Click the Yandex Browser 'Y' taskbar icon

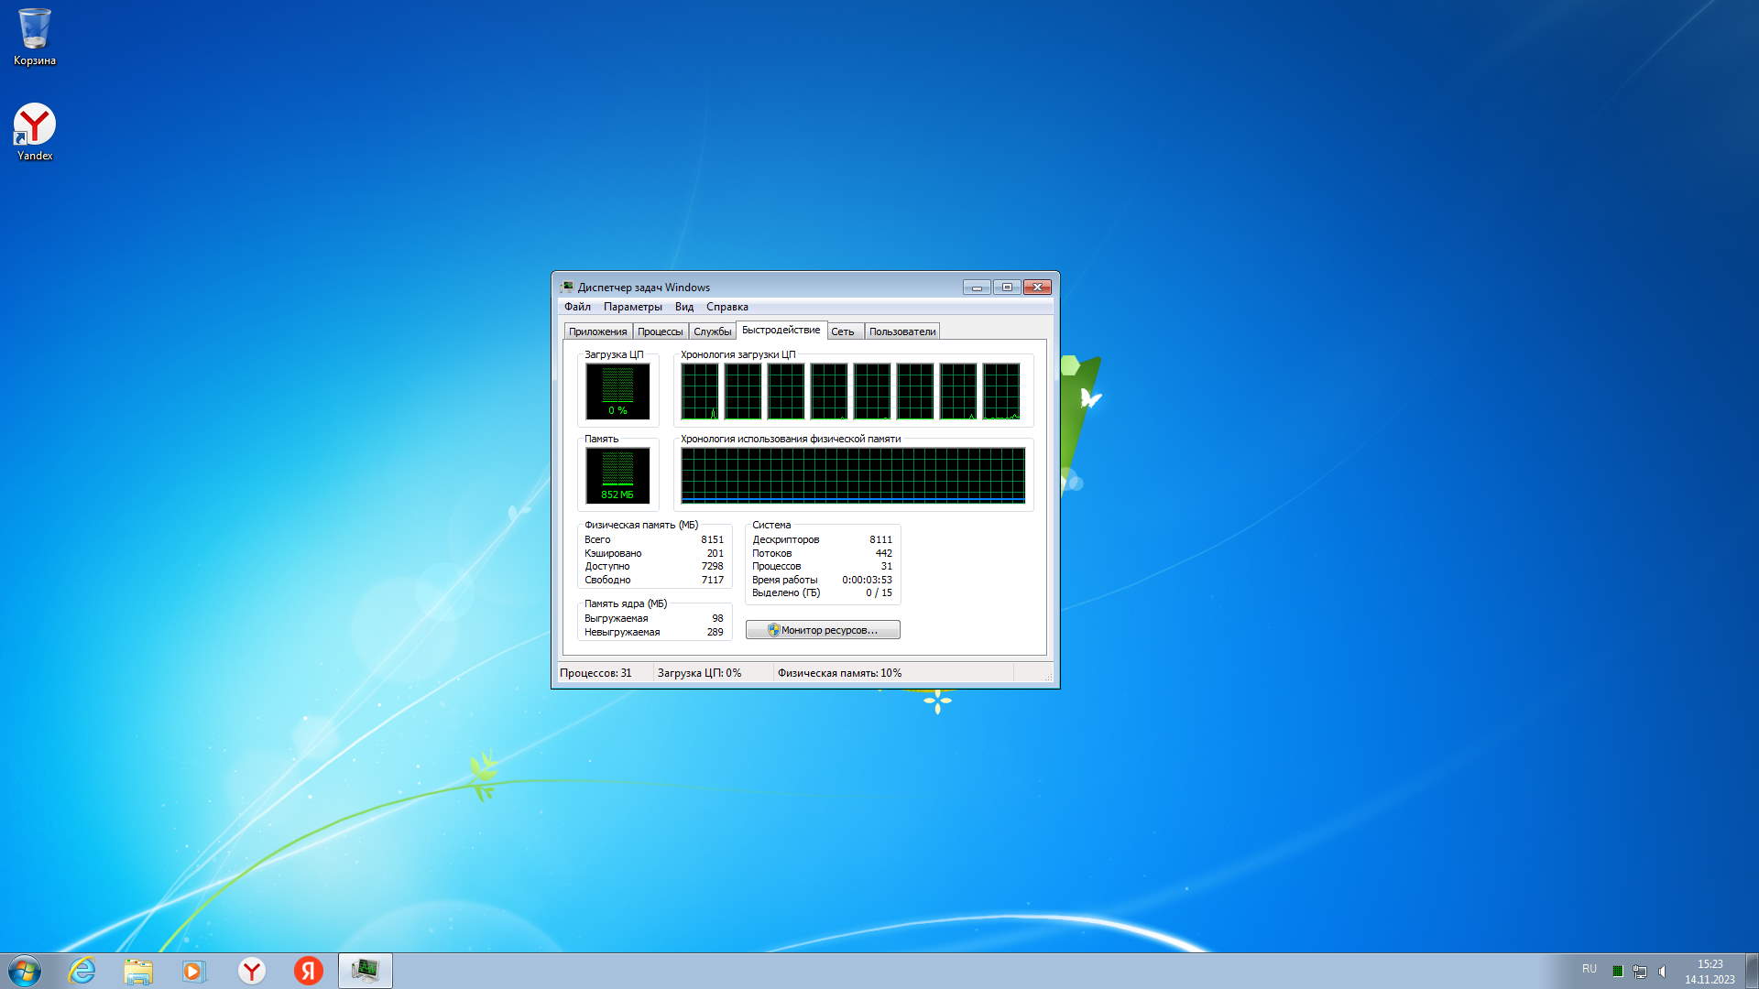252,971
